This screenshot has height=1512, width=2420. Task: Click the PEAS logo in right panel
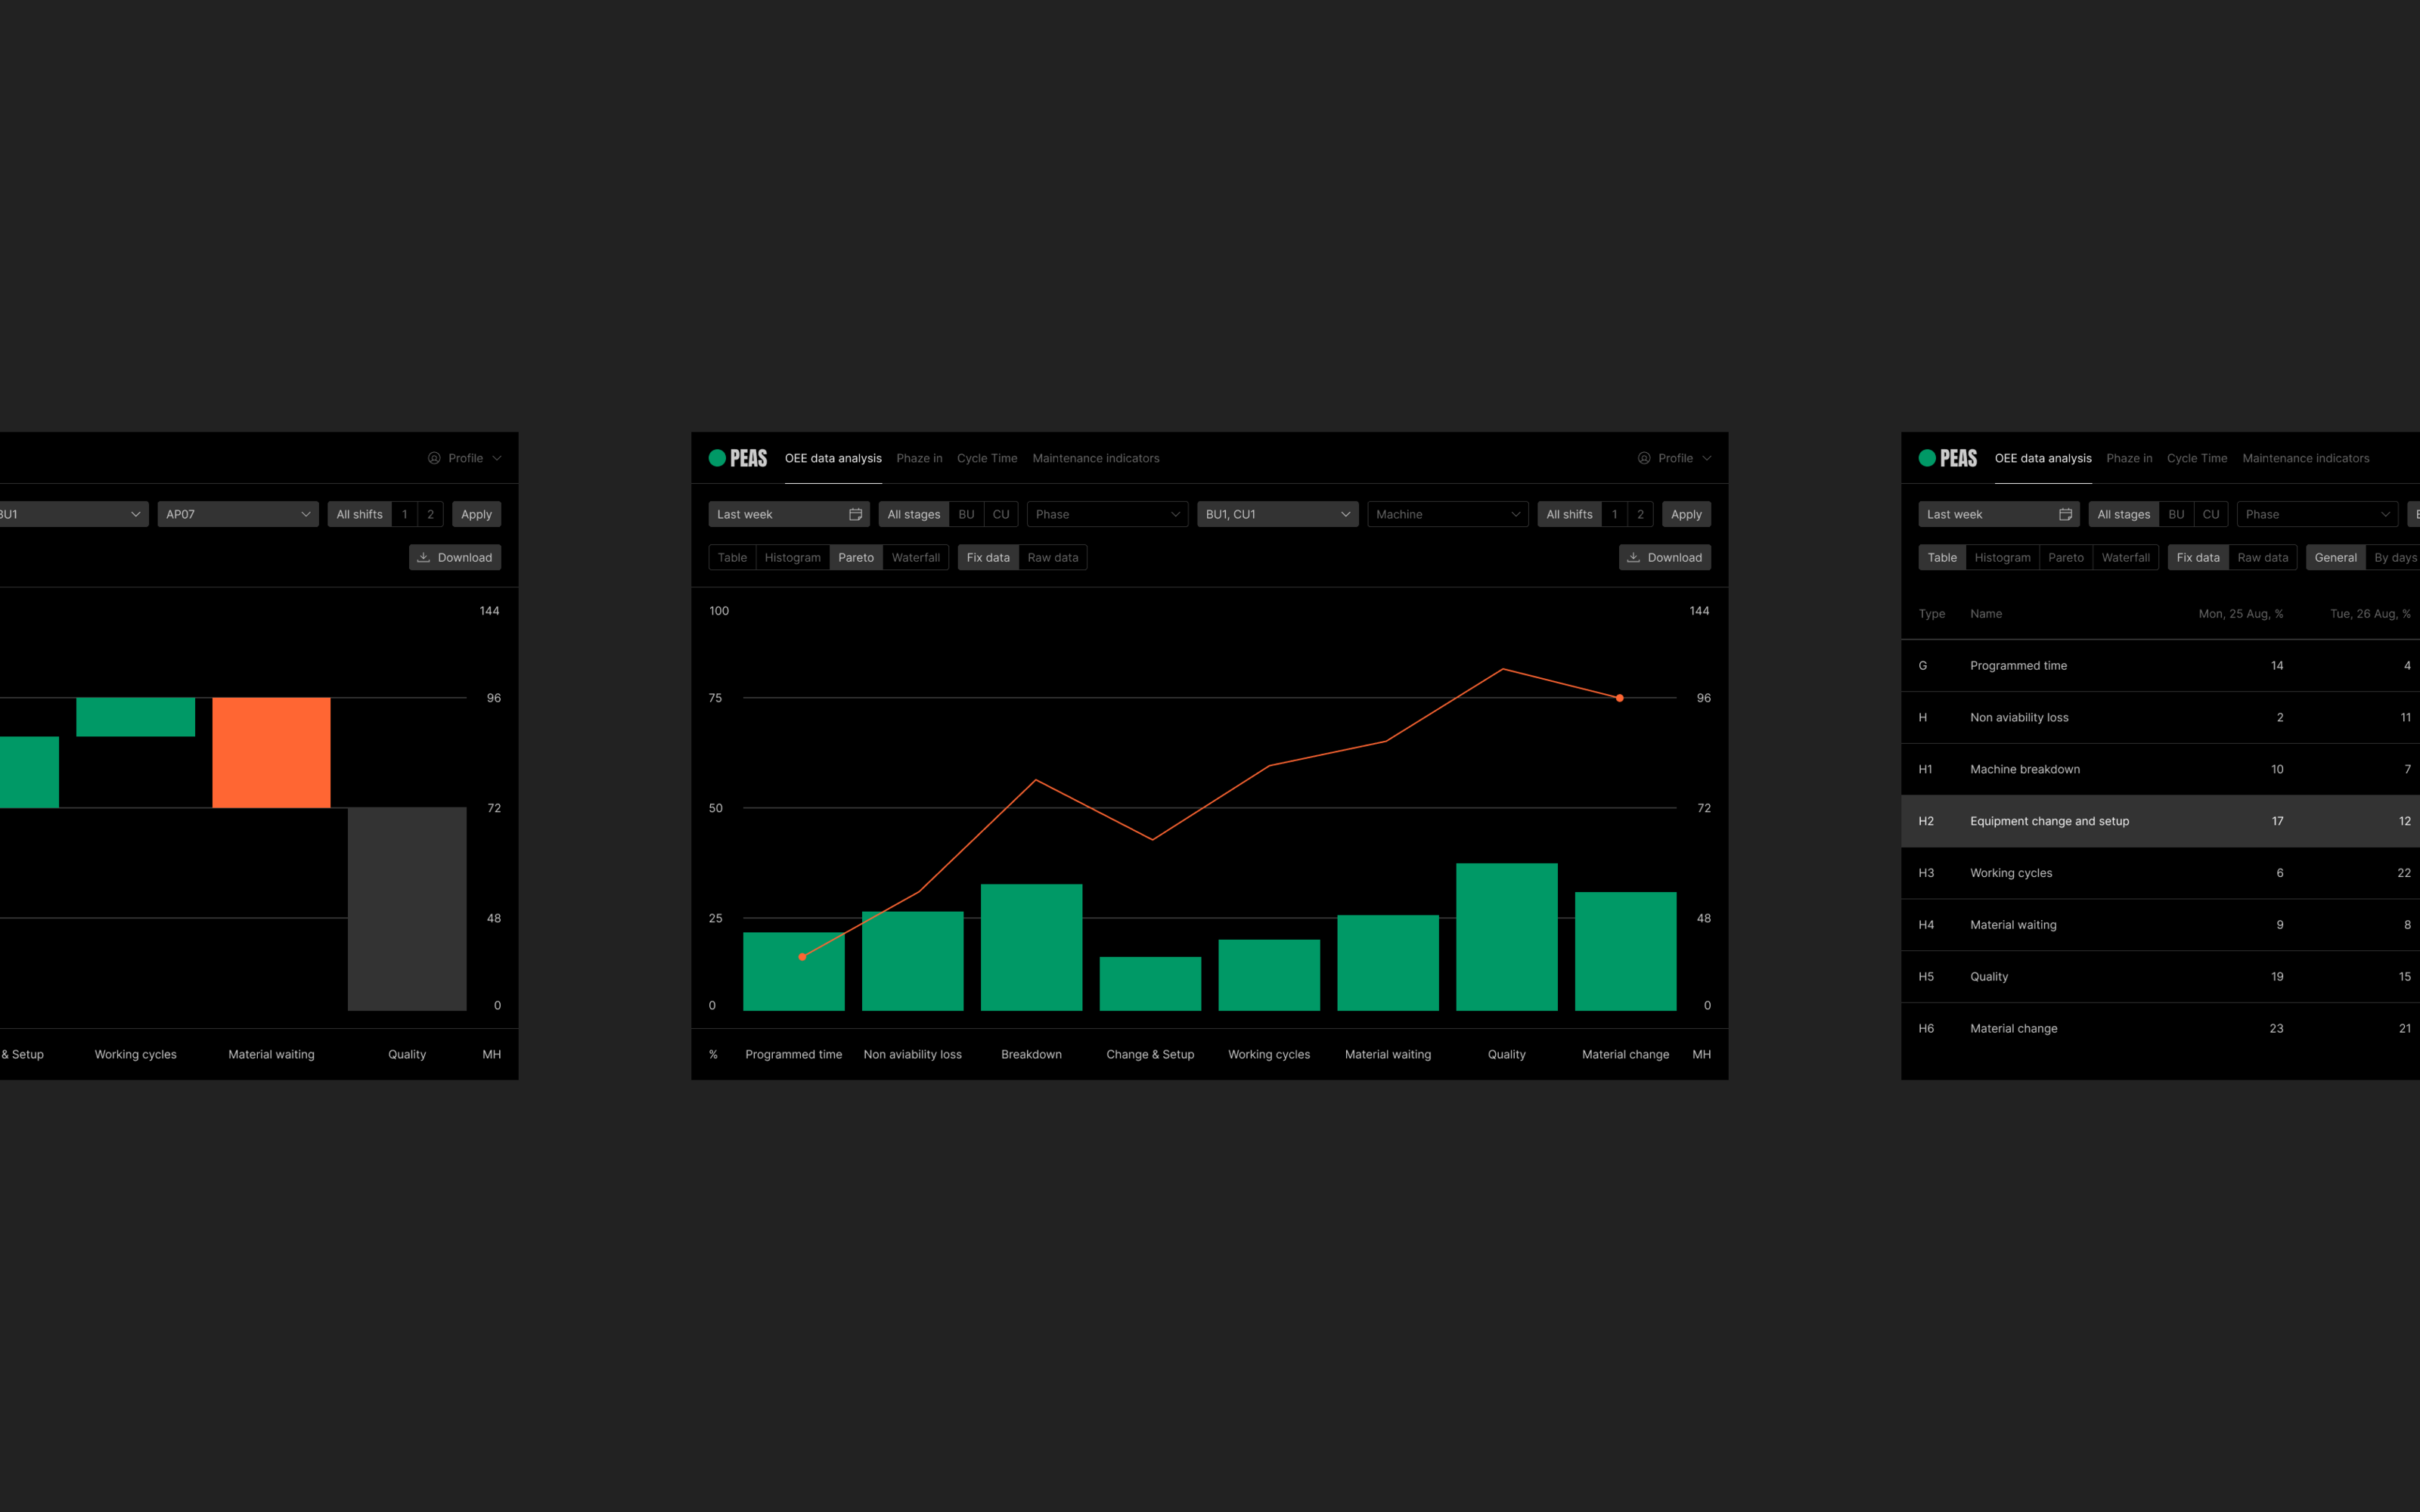tap(1948, 458)
